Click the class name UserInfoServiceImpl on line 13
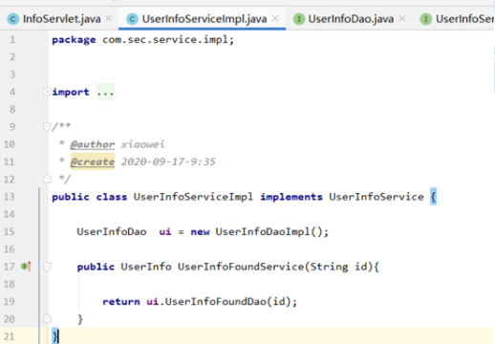This screenshot has height=344, width=495. pos(193,197)
